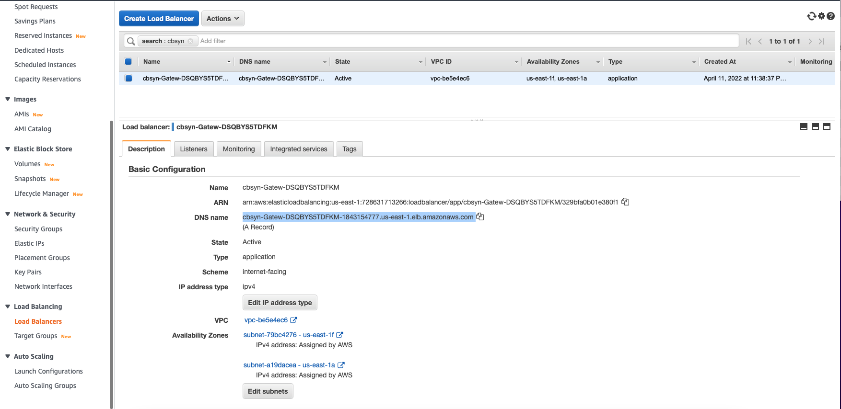Open Load Balancers in sidebar
Viewport: 841px width, 409px height.
tap(38, 321)
